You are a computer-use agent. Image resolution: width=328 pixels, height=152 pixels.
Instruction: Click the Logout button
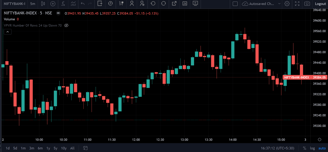pos(320,4)
